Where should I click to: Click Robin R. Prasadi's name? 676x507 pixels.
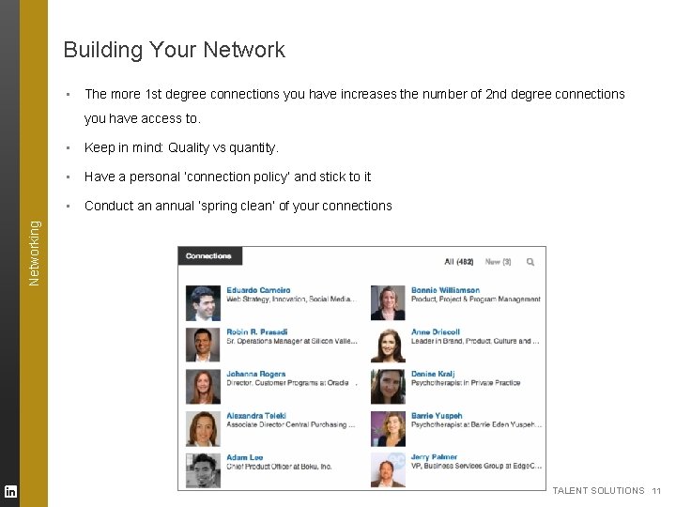click(x=258, y=332)
